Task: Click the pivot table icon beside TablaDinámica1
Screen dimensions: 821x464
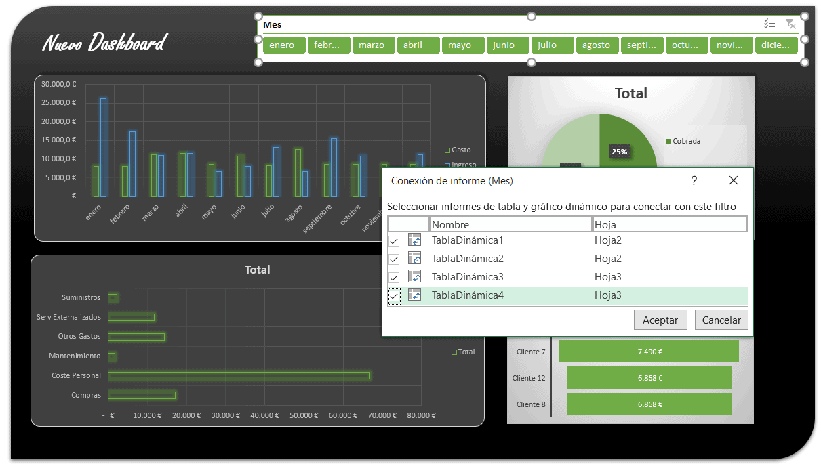Action: click(x=415, y=240)
